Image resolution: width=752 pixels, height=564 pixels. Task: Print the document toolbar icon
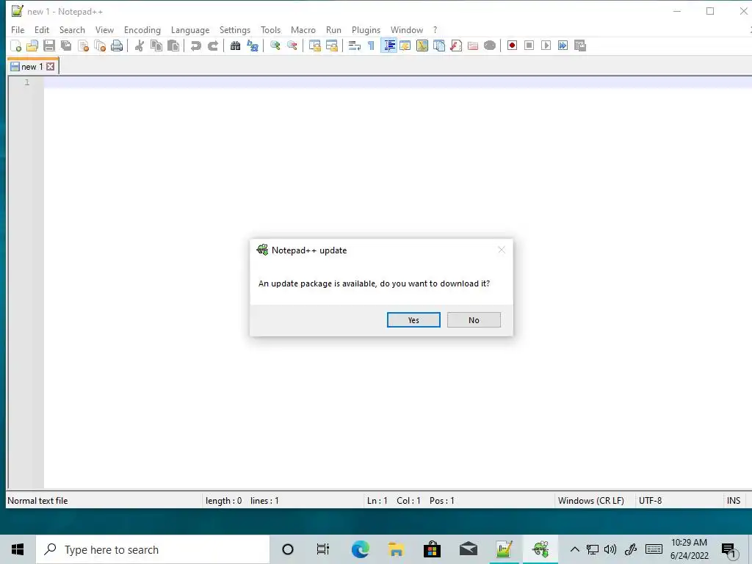click(117, 46)
